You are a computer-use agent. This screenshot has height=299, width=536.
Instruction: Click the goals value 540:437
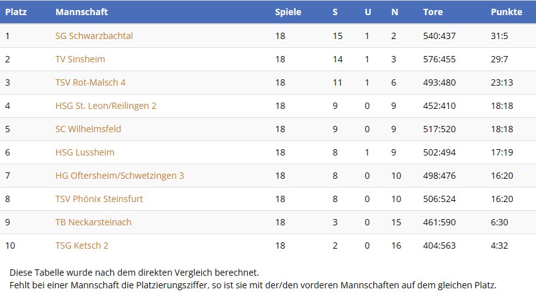click(x=439, y=36)
